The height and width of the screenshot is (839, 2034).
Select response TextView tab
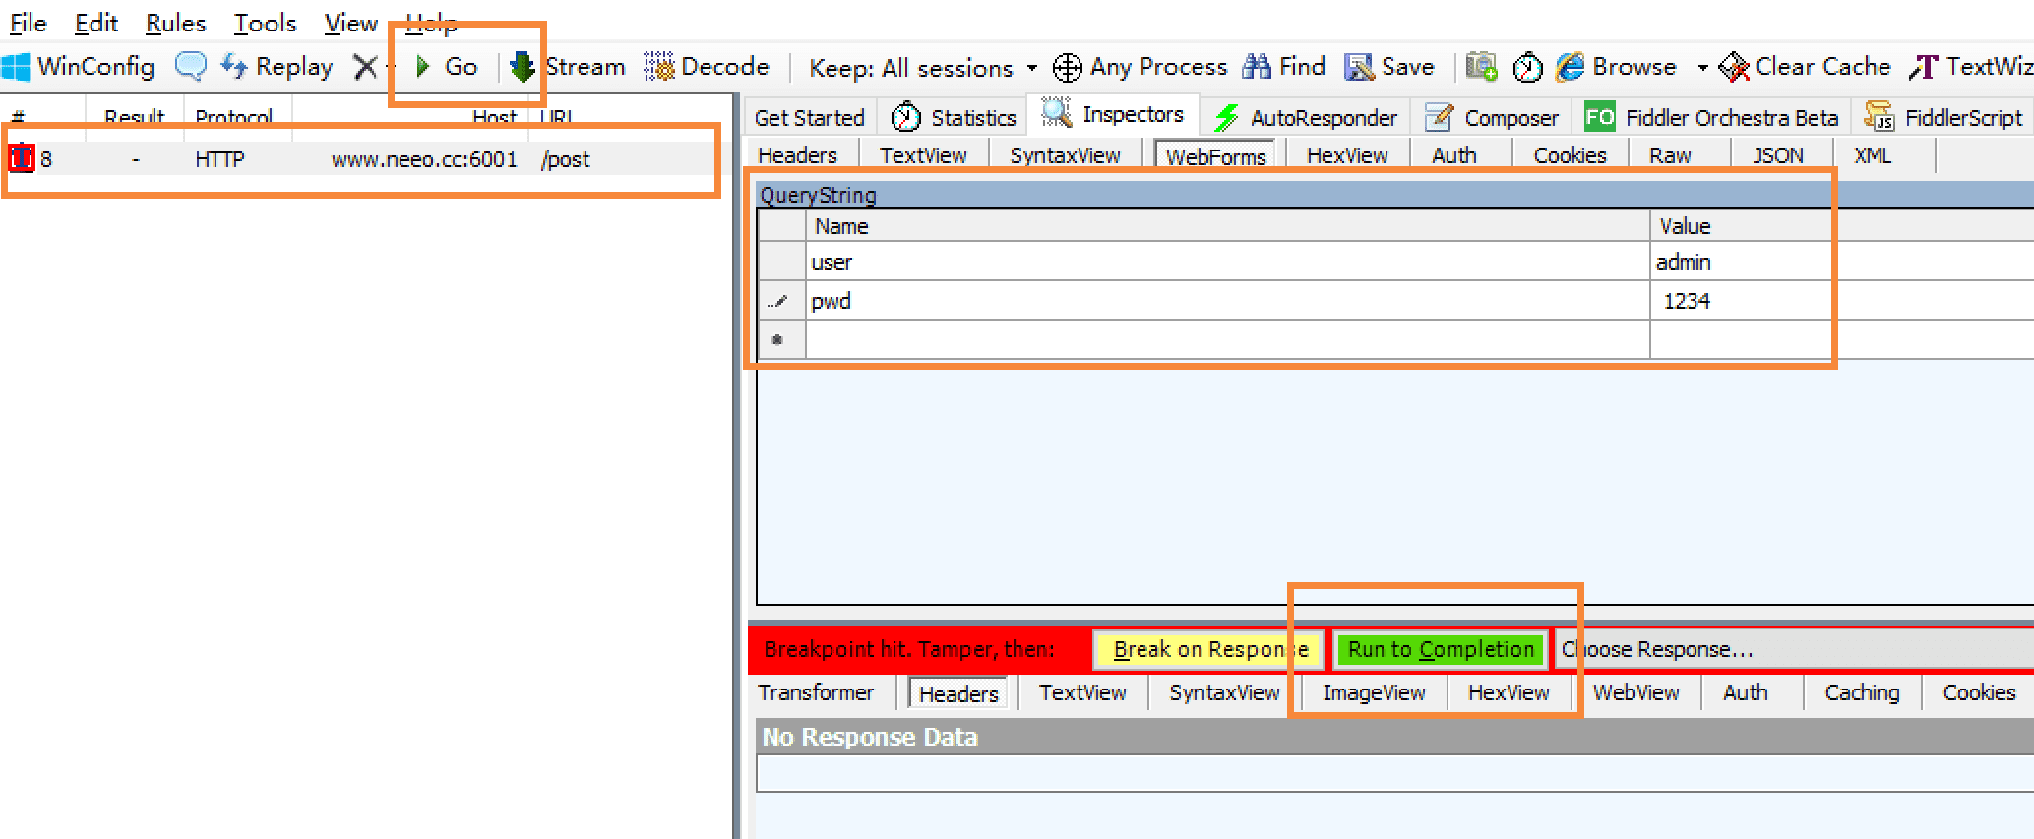(1082, 692)
